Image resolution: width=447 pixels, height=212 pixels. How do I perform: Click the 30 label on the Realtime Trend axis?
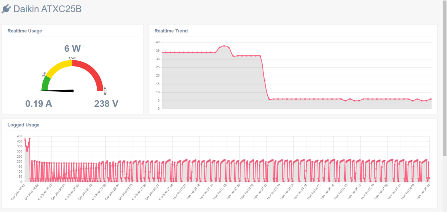158,59
